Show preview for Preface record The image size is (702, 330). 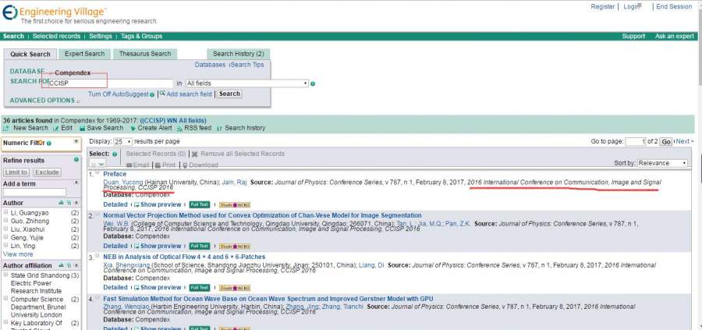click(158, 204)
